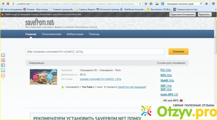This screenshot has height=120, width=217.
Task: Reload the page with the refresh icon
Action: [x=140, y=4]
